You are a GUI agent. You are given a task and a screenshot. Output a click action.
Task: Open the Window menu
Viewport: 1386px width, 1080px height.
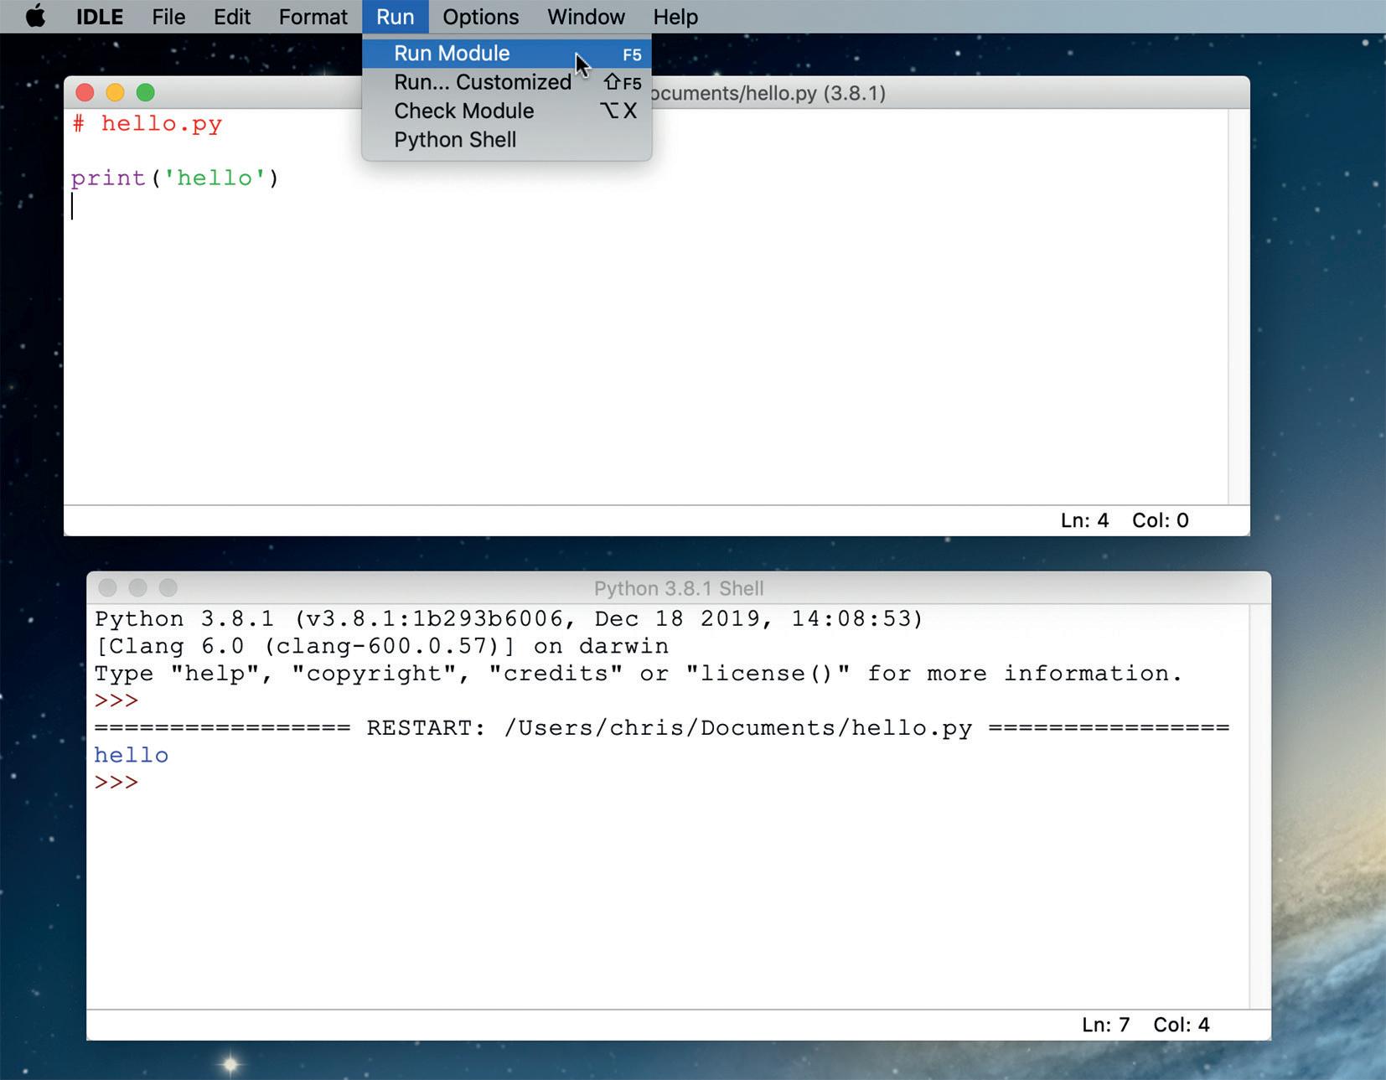(586, 17)
